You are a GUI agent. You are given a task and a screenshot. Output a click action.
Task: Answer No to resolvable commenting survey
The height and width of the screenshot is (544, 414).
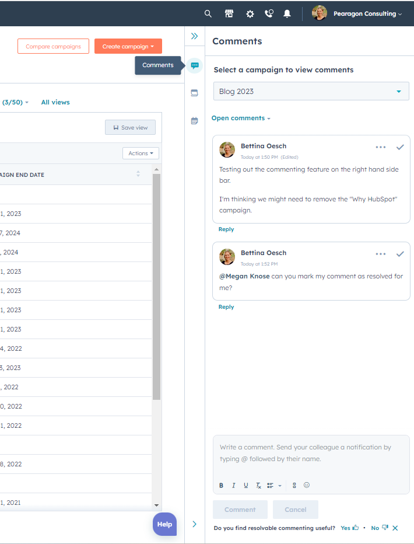(x=380, y=528)
